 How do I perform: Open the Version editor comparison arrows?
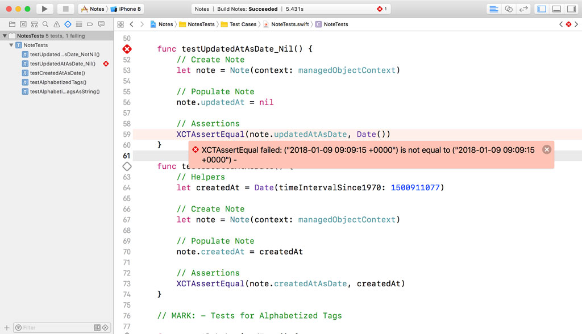pos(524,9)
